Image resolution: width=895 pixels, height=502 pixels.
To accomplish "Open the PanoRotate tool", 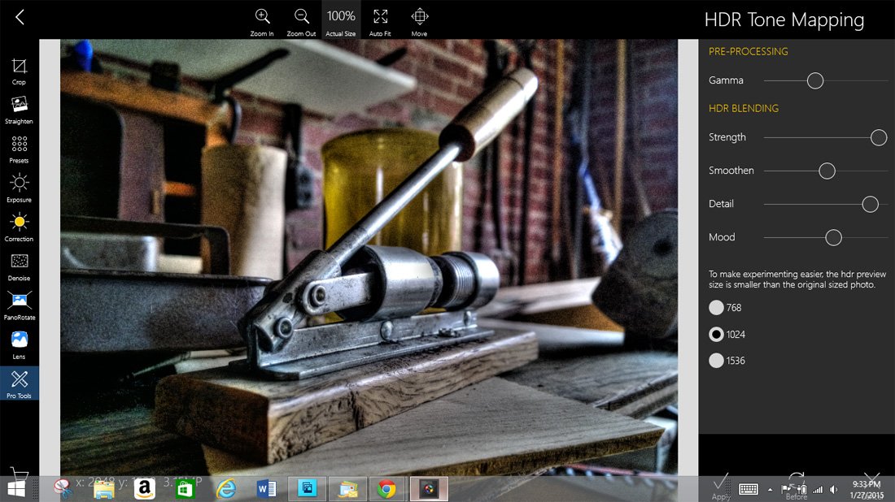I will point(19,306).
